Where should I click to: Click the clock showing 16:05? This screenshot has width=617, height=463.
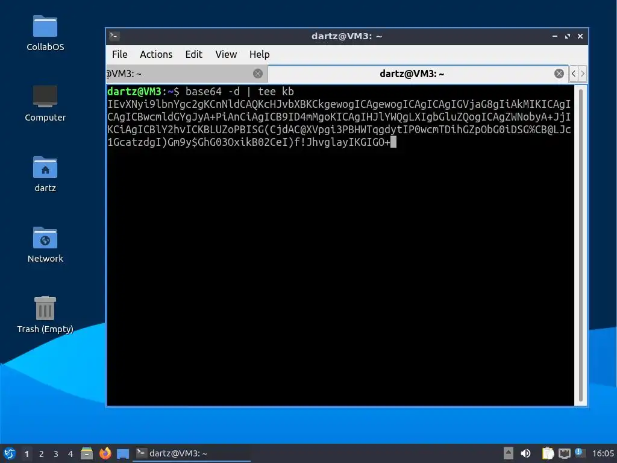click(603, 453)
